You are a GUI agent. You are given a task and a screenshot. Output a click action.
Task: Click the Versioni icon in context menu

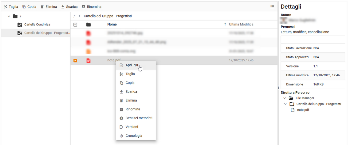121,127
